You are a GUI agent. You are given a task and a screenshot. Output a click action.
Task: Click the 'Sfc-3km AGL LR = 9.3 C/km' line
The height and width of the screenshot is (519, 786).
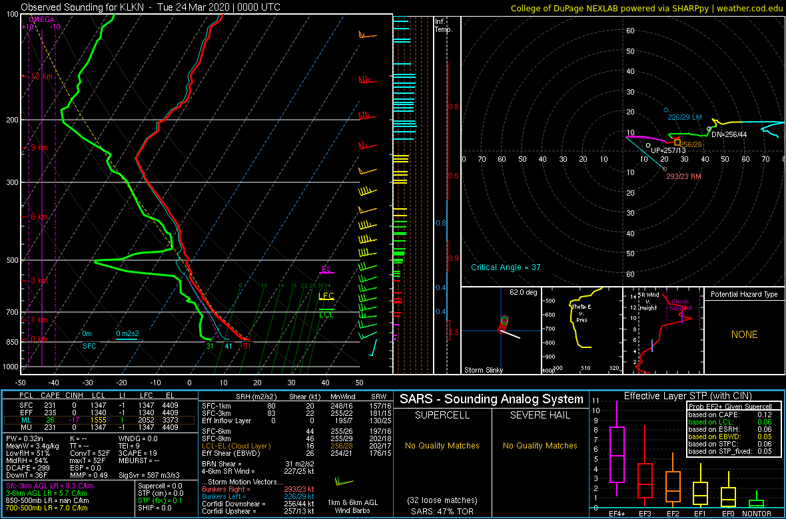click(50, 486)
